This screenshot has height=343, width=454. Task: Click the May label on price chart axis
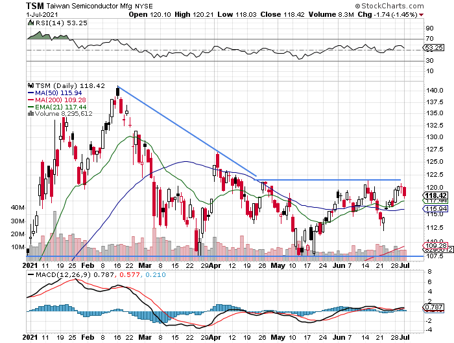[278, 265]
